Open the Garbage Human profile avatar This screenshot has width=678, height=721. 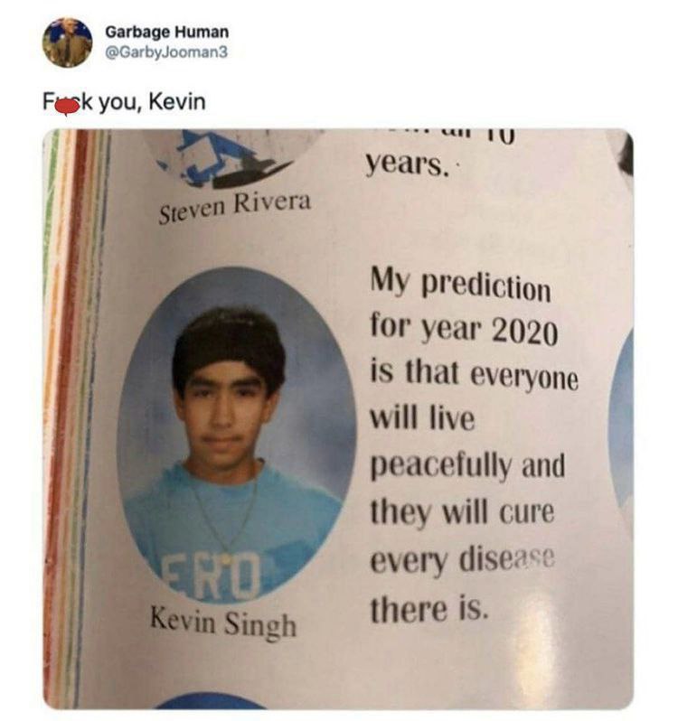(x=67, y=42)
